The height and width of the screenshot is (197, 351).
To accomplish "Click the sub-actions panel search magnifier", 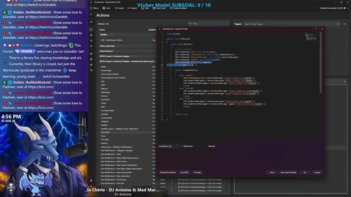I will (345, 82).
